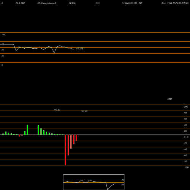Click the -80 label on MR axis

click(185, 161)
